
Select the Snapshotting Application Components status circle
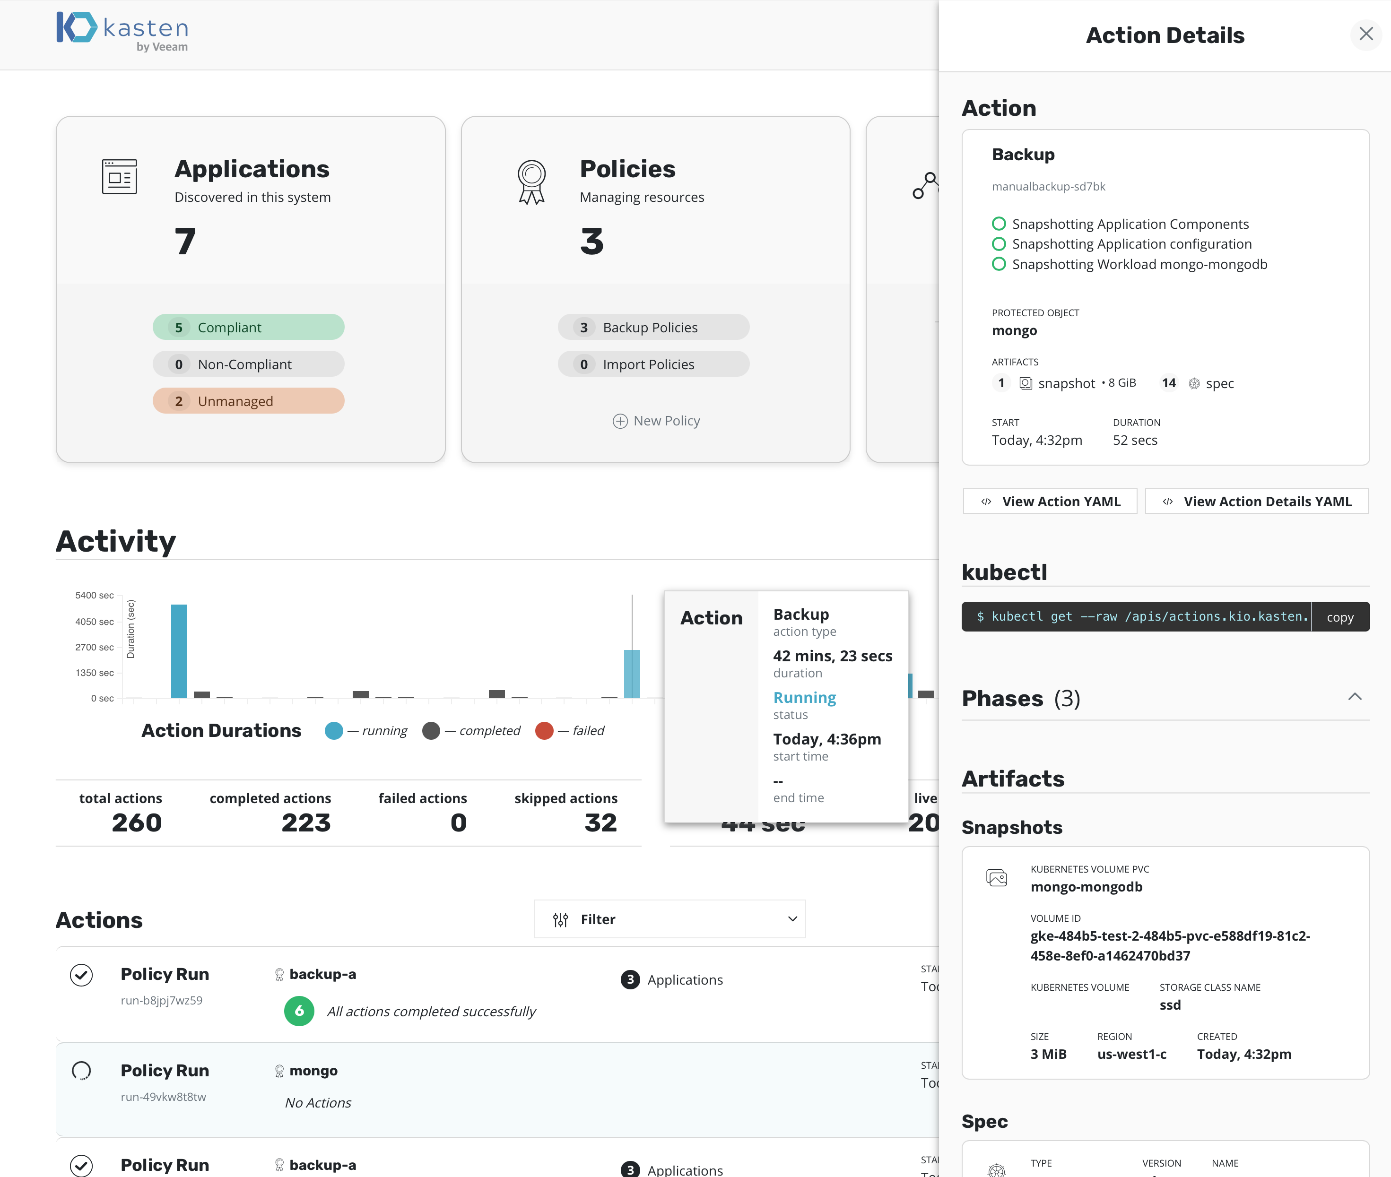pyautogui.click(x=999, y=224)
